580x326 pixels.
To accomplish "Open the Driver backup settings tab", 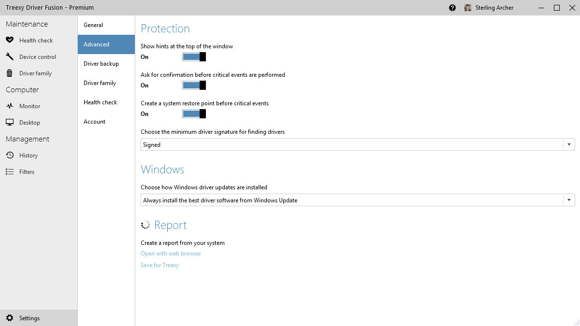I will click(x=106, y=64).
